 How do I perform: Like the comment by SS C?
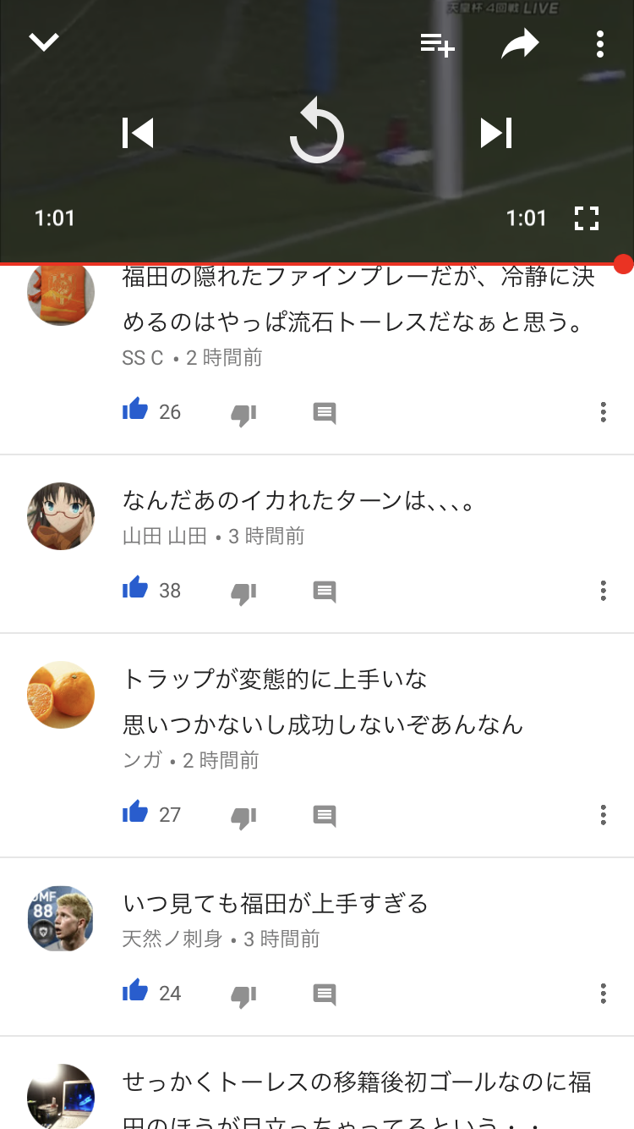[x=135, y=410]
